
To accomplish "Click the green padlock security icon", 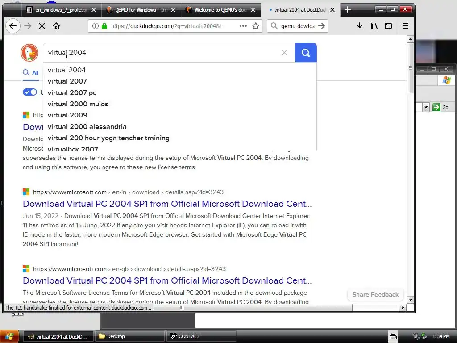I will pos(104,26).
